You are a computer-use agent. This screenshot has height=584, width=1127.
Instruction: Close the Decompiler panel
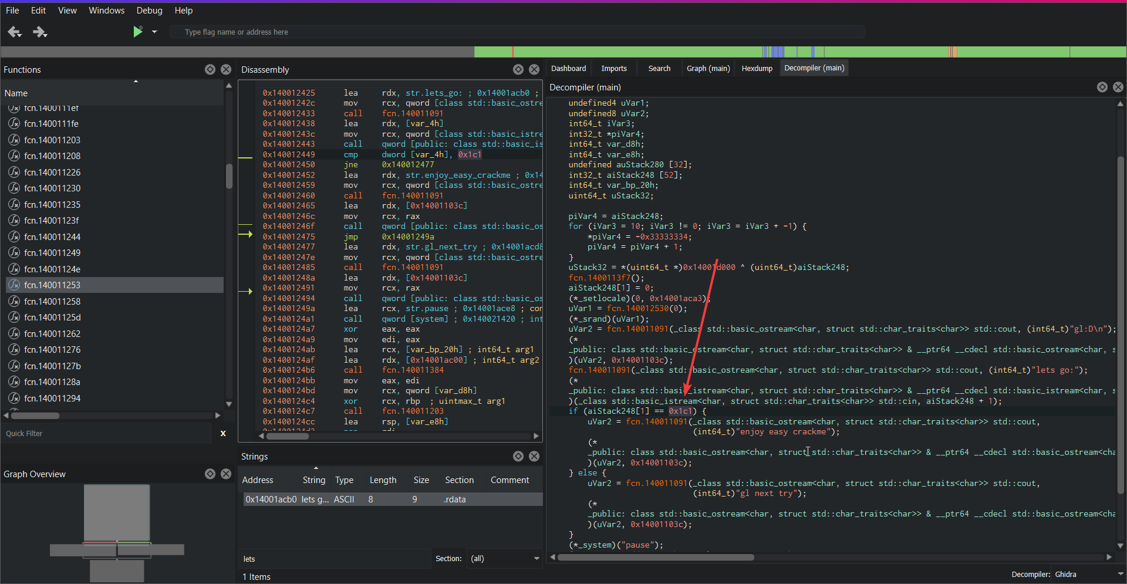(1118, 87)
